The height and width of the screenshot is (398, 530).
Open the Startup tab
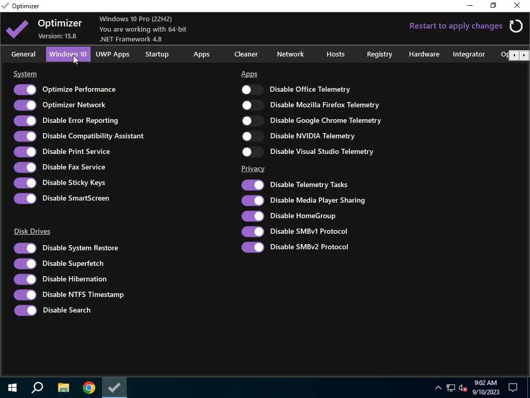click(157, 54)
